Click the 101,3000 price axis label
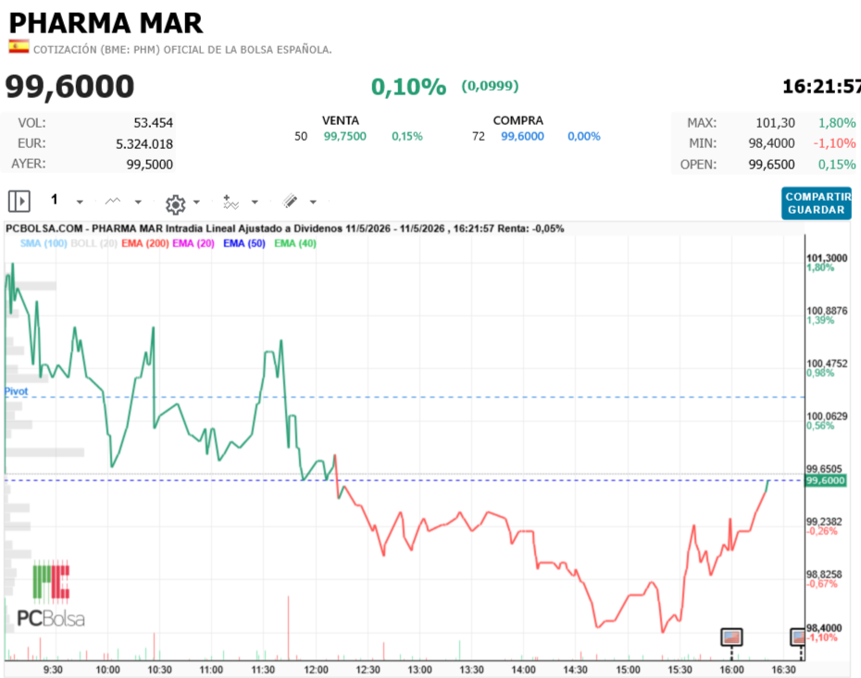Screen dimensions: 861x678 [x=827, y=258]
